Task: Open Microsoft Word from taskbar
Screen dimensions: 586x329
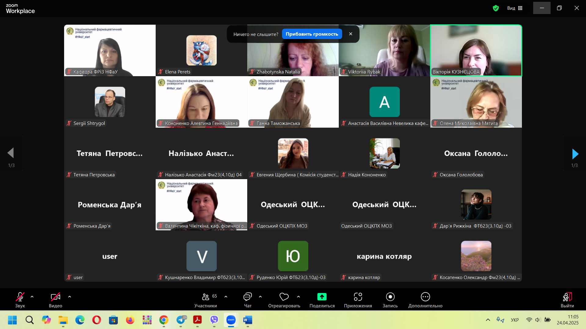Action: pyautogui.click(x=248, y=320)
